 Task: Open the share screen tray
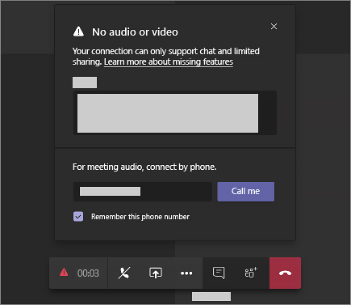(x=156, y=273)
